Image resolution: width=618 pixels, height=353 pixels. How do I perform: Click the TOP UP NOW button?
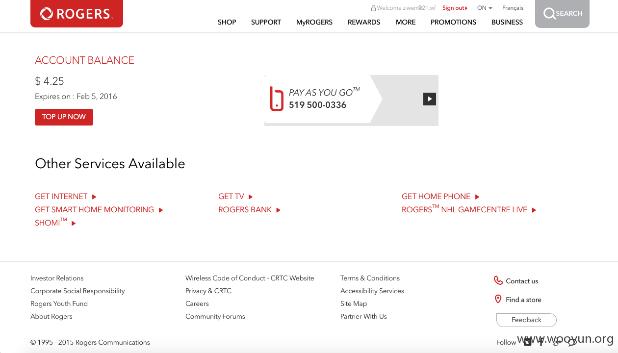pos(64,117)
